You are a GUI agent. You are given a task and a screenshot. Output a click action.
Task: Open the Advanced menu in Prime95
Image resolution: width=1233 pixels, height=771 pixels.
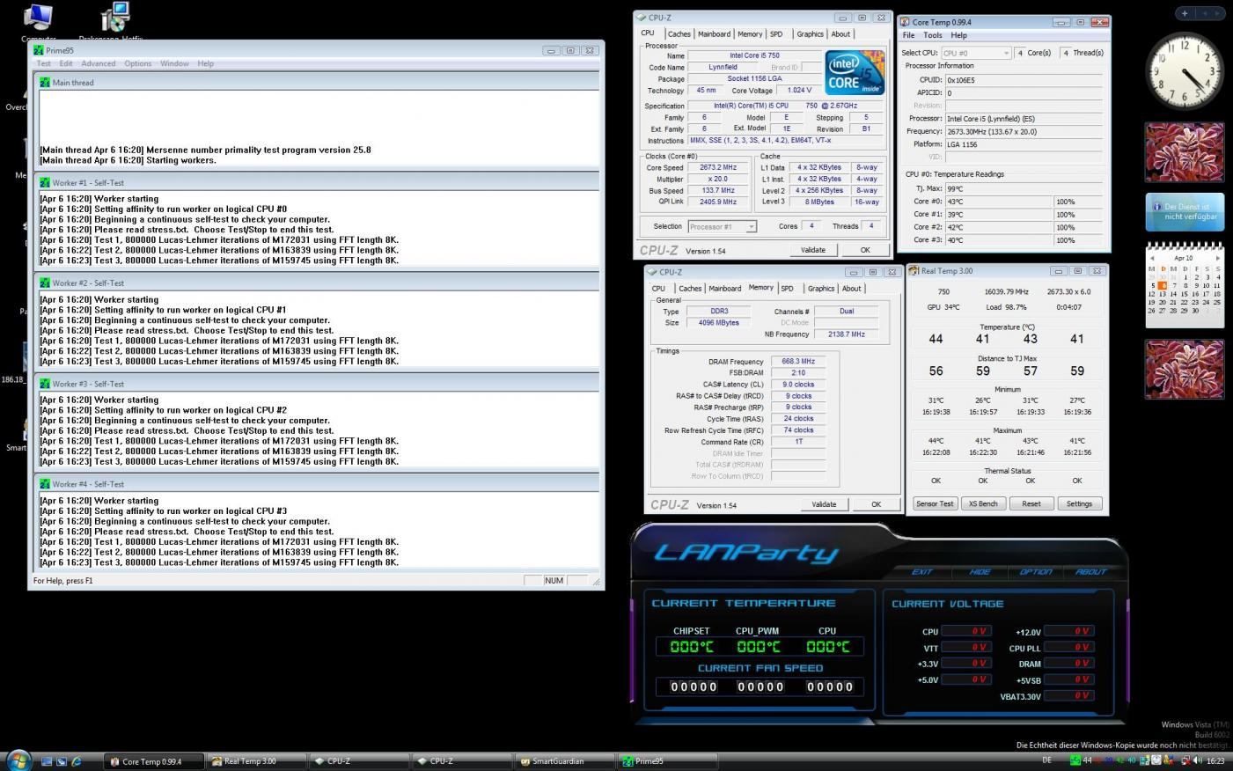99,63
